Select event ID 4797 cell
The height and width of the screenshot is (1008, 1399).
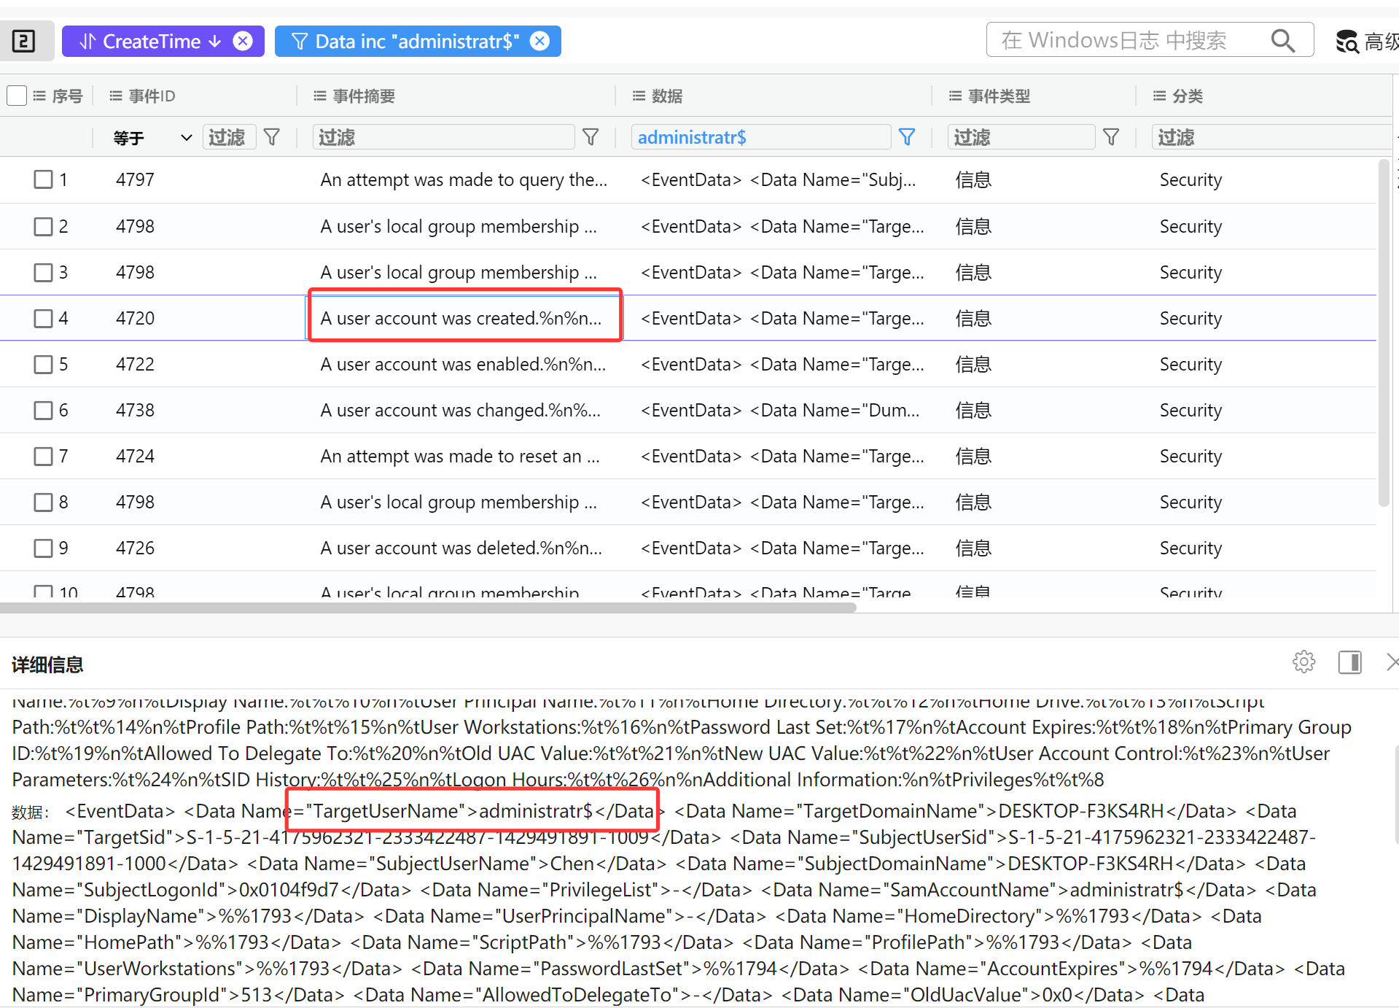tap(135, 179)
